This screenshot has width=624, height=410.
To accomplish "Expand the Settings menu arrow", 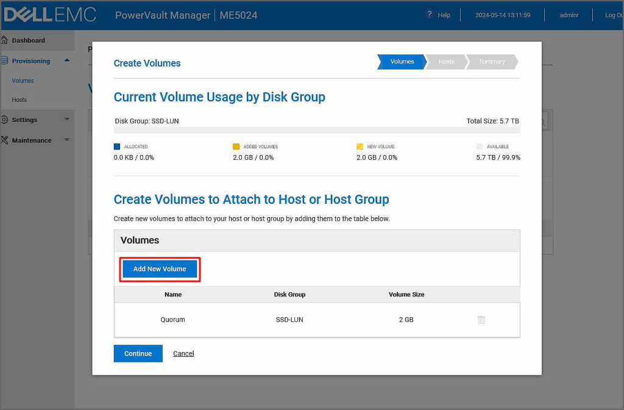I will coord(66,120).
